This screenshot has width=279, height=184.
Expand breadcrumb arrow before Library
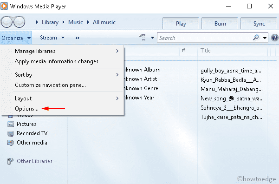click(x=37, y=22)
